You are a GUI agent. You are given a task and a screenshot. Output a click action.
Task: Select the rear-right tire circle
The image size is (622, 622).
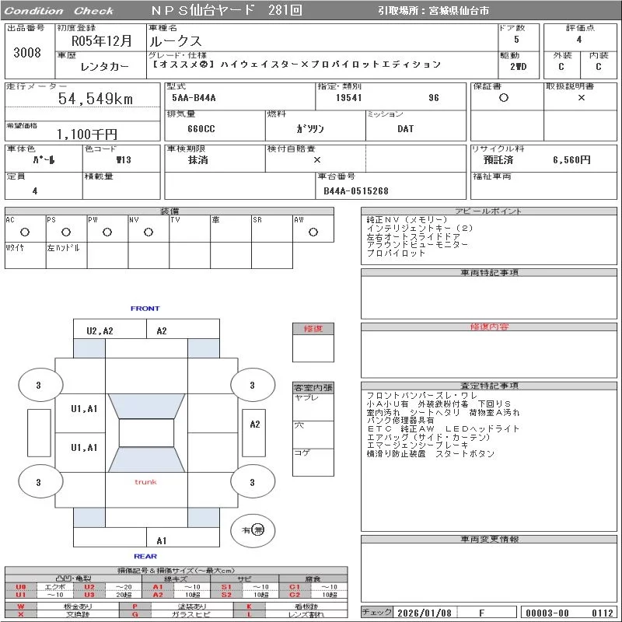tap(252, 482)
